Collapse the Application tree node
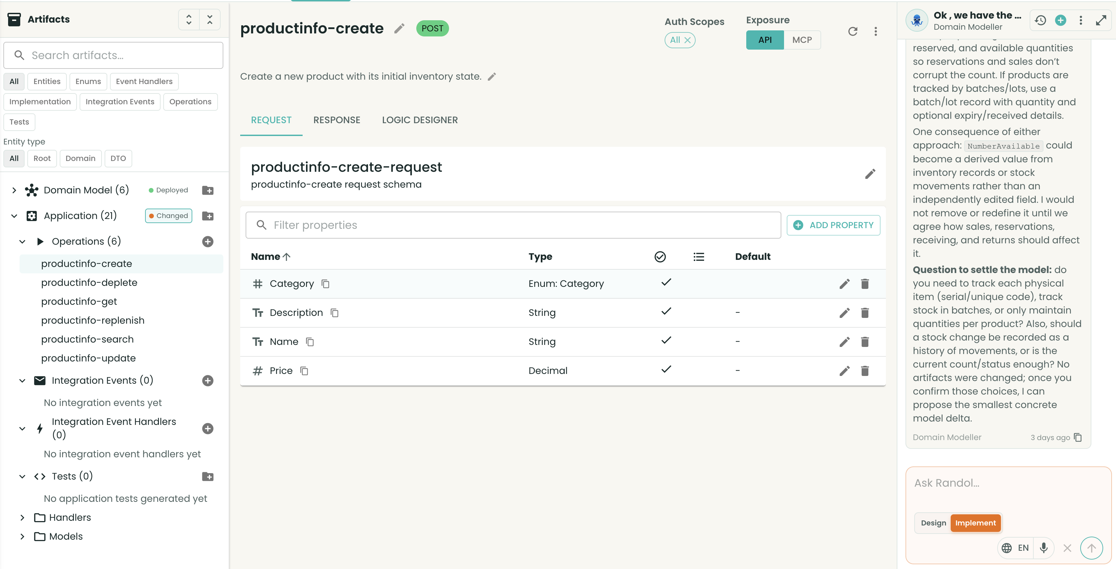This screenshot has width=1116, height=569. coord(14,216)
